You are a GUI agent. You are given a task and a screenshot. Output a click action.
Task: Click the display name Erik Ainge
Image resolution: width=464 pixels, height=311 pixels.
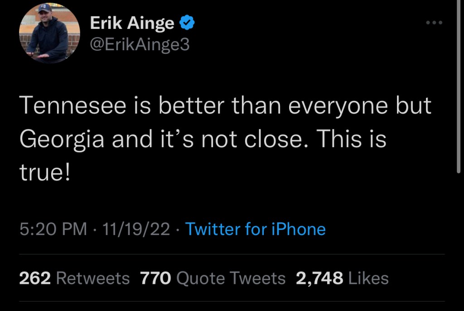[x=132, y=23]
